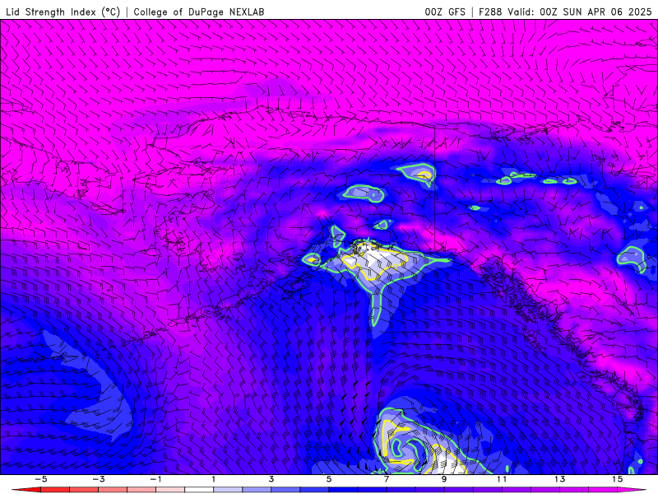Click the Lid Strength Index (°C) title

point(63,12)
